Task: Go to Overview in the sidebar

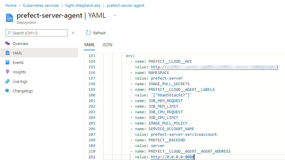Action: click(x=20, y=43)
